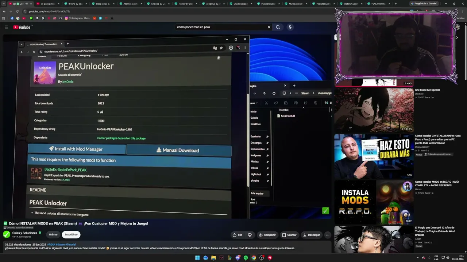Viewport: 467px width, 262px height.
Task: Run the YouTube search with magnifier button
Action: [278, 27]
